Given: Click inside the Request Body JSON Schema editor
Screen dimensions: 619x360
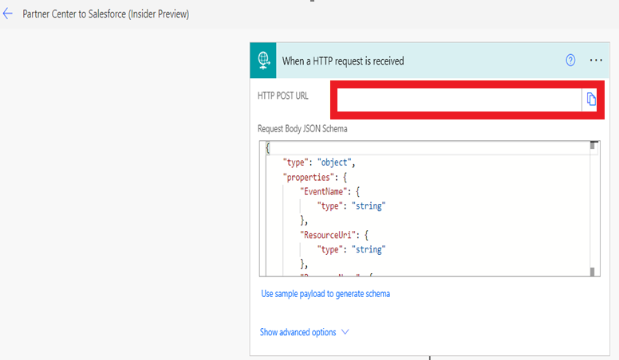Looking at the screenshot, I should (429, 209).
